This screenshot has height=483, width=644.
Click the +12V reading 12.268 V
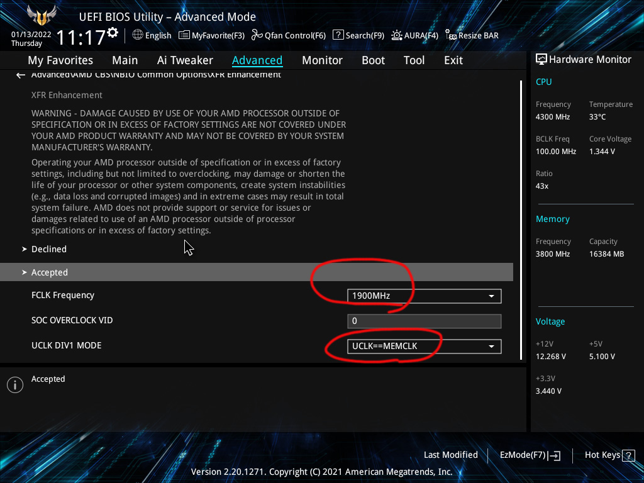550,357
